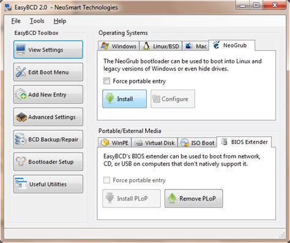
Task: Click the database icon for BCD Backup
Action: point(20,139)
